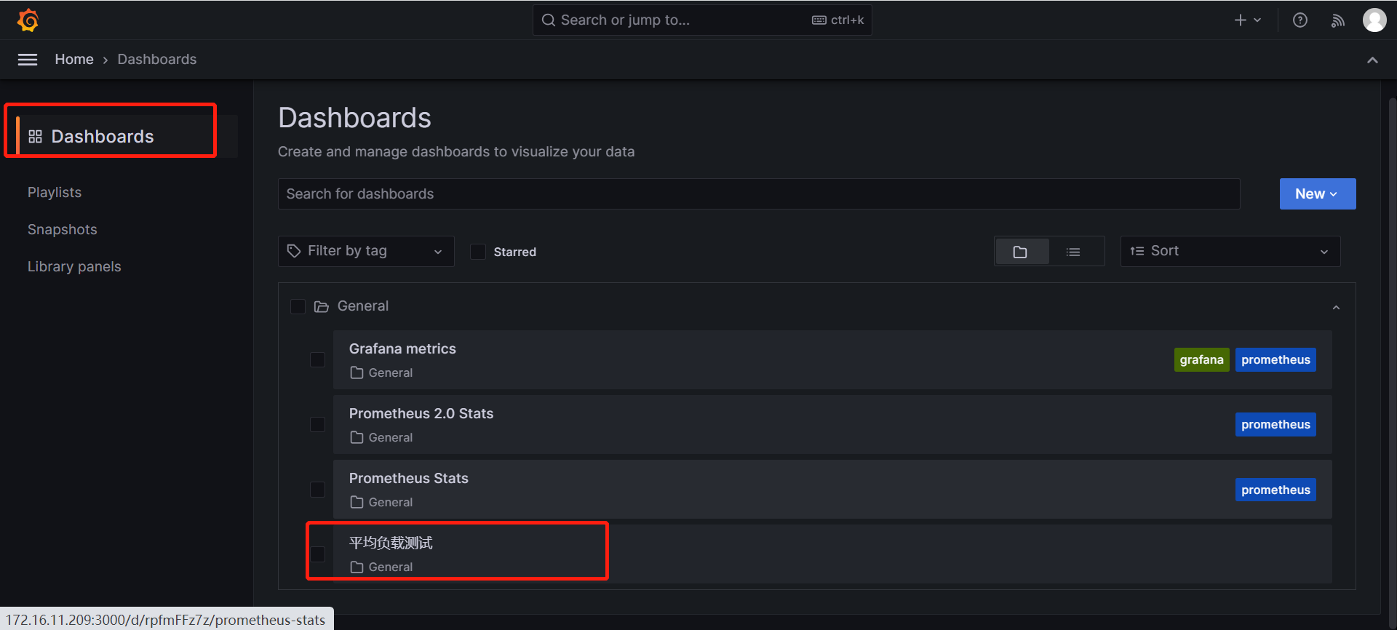Click the Grafana logo icon
This screenshot has height=630, width=1397.
28,20
